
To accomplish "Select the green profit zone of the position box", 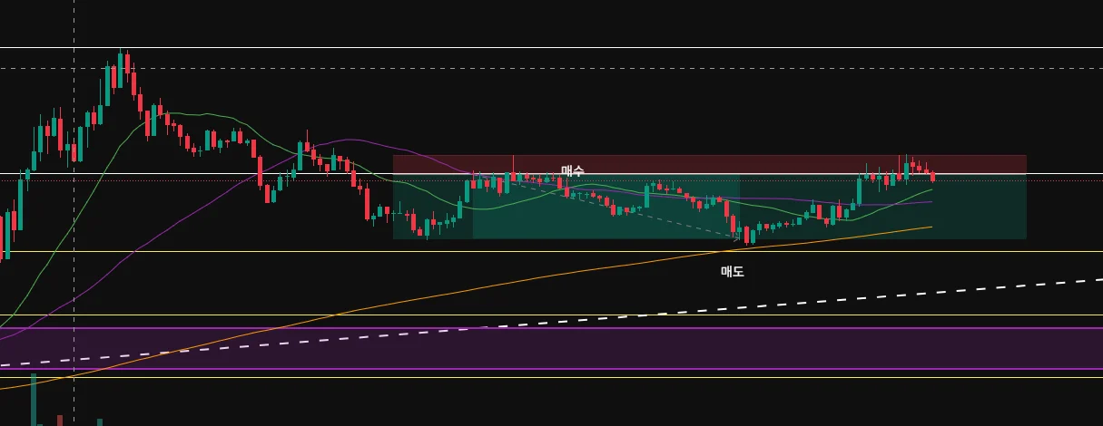I will pyautogui.click(x=710, y=206).
